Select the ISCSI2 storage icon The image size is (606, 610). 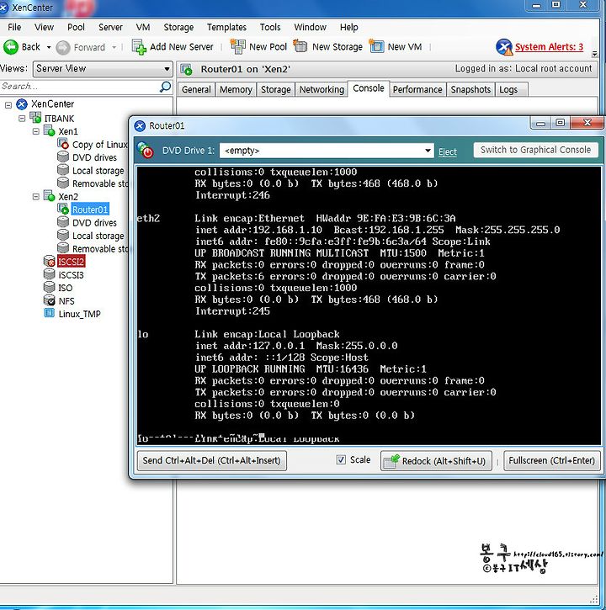pos(50,261)
